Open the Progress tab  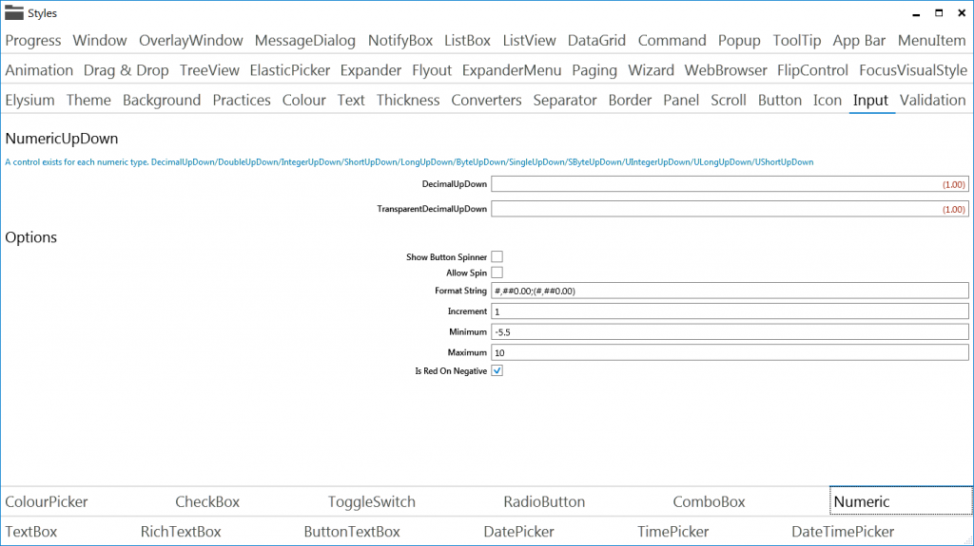coord(33,40)
